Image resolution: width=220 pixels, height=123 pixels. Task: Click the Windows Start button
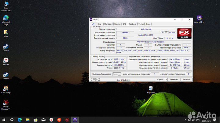coord(4,120)
